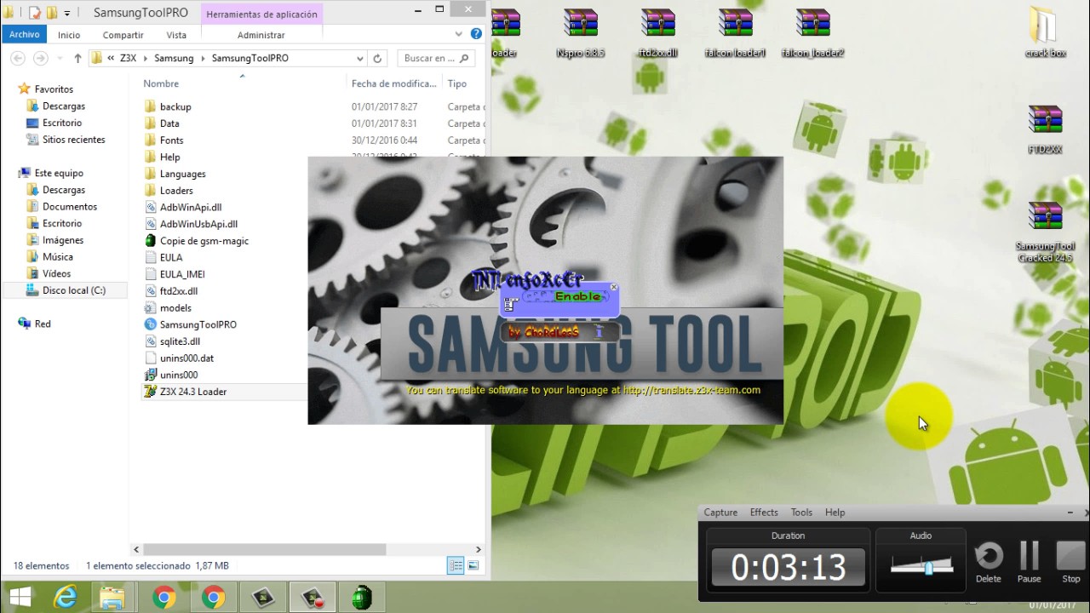Open falcon_loader2 desktop archive

click(x=812, y=34)
